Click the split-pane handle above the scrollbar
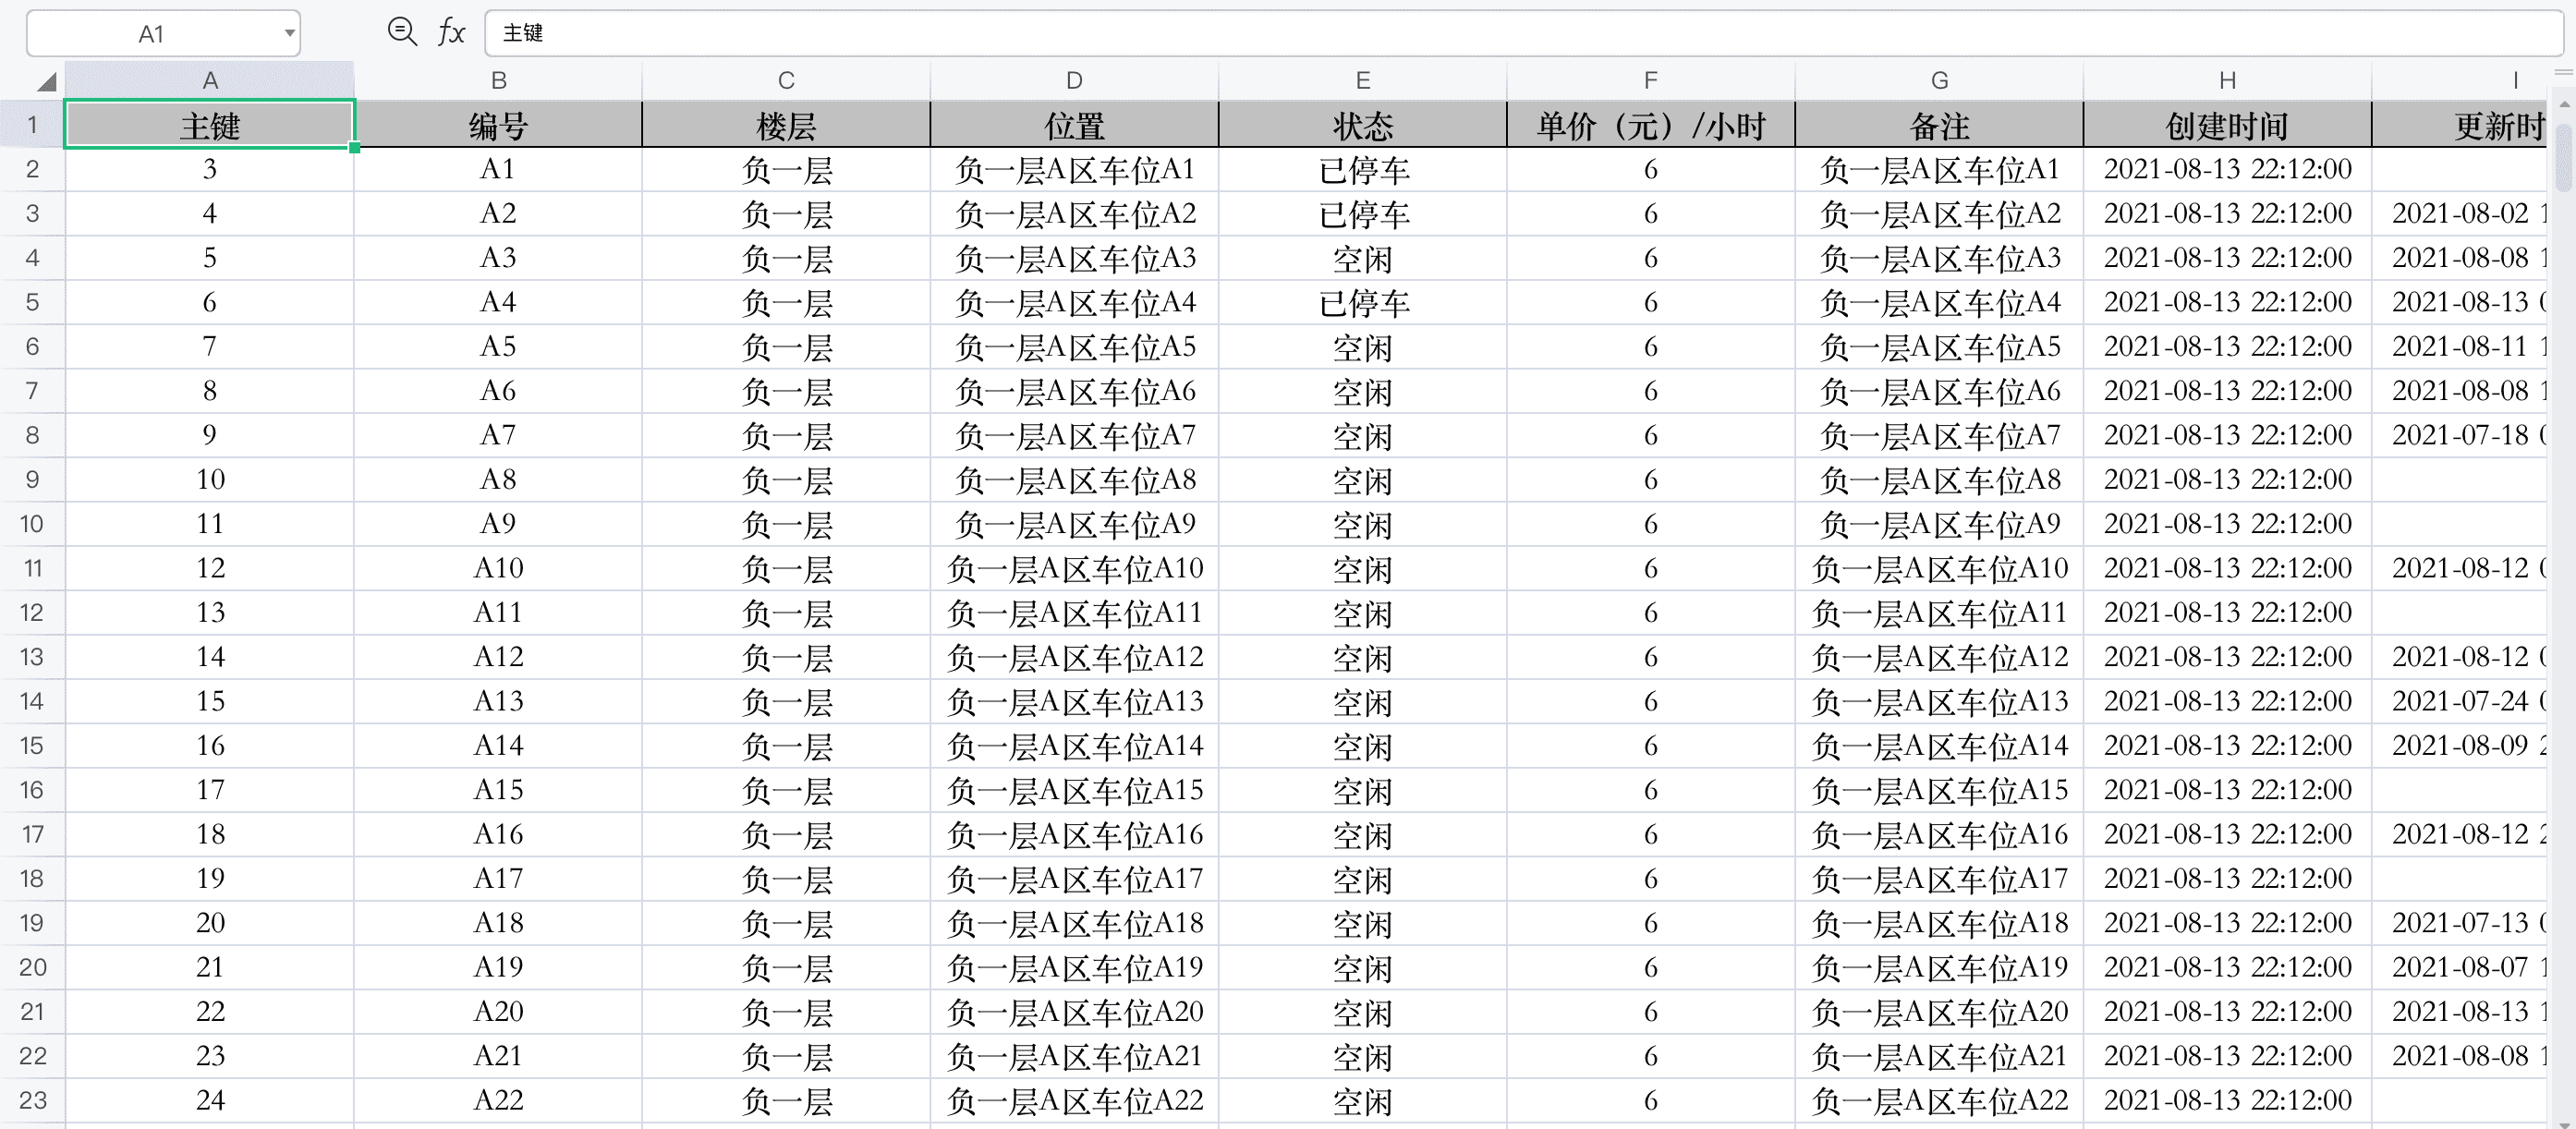Image resolution: width=2576 pixels, height=1129 pixels. tap(2563, 73)
